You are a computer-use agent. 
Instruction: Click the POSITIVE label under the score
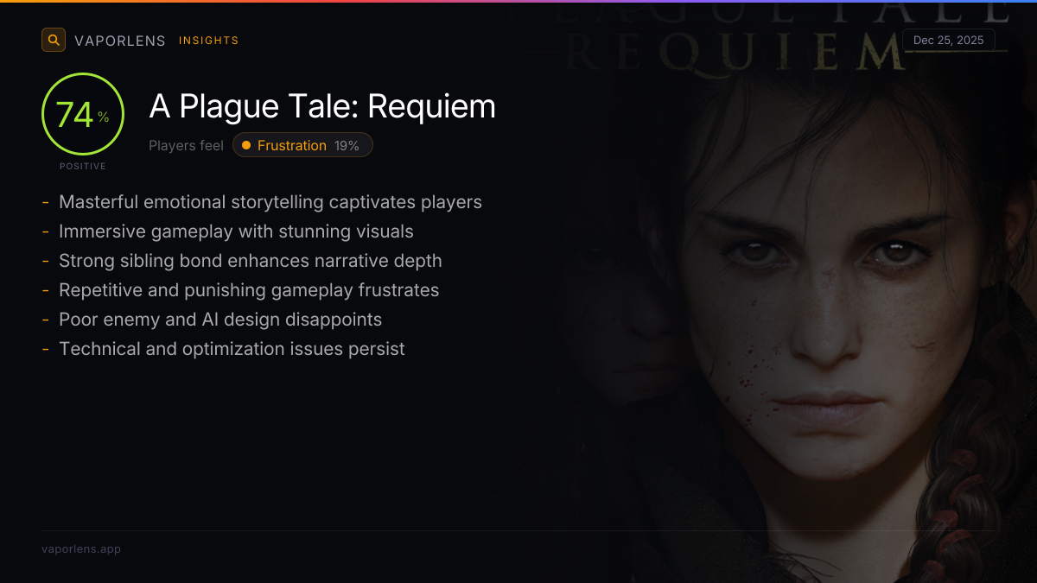pos(83,166)
